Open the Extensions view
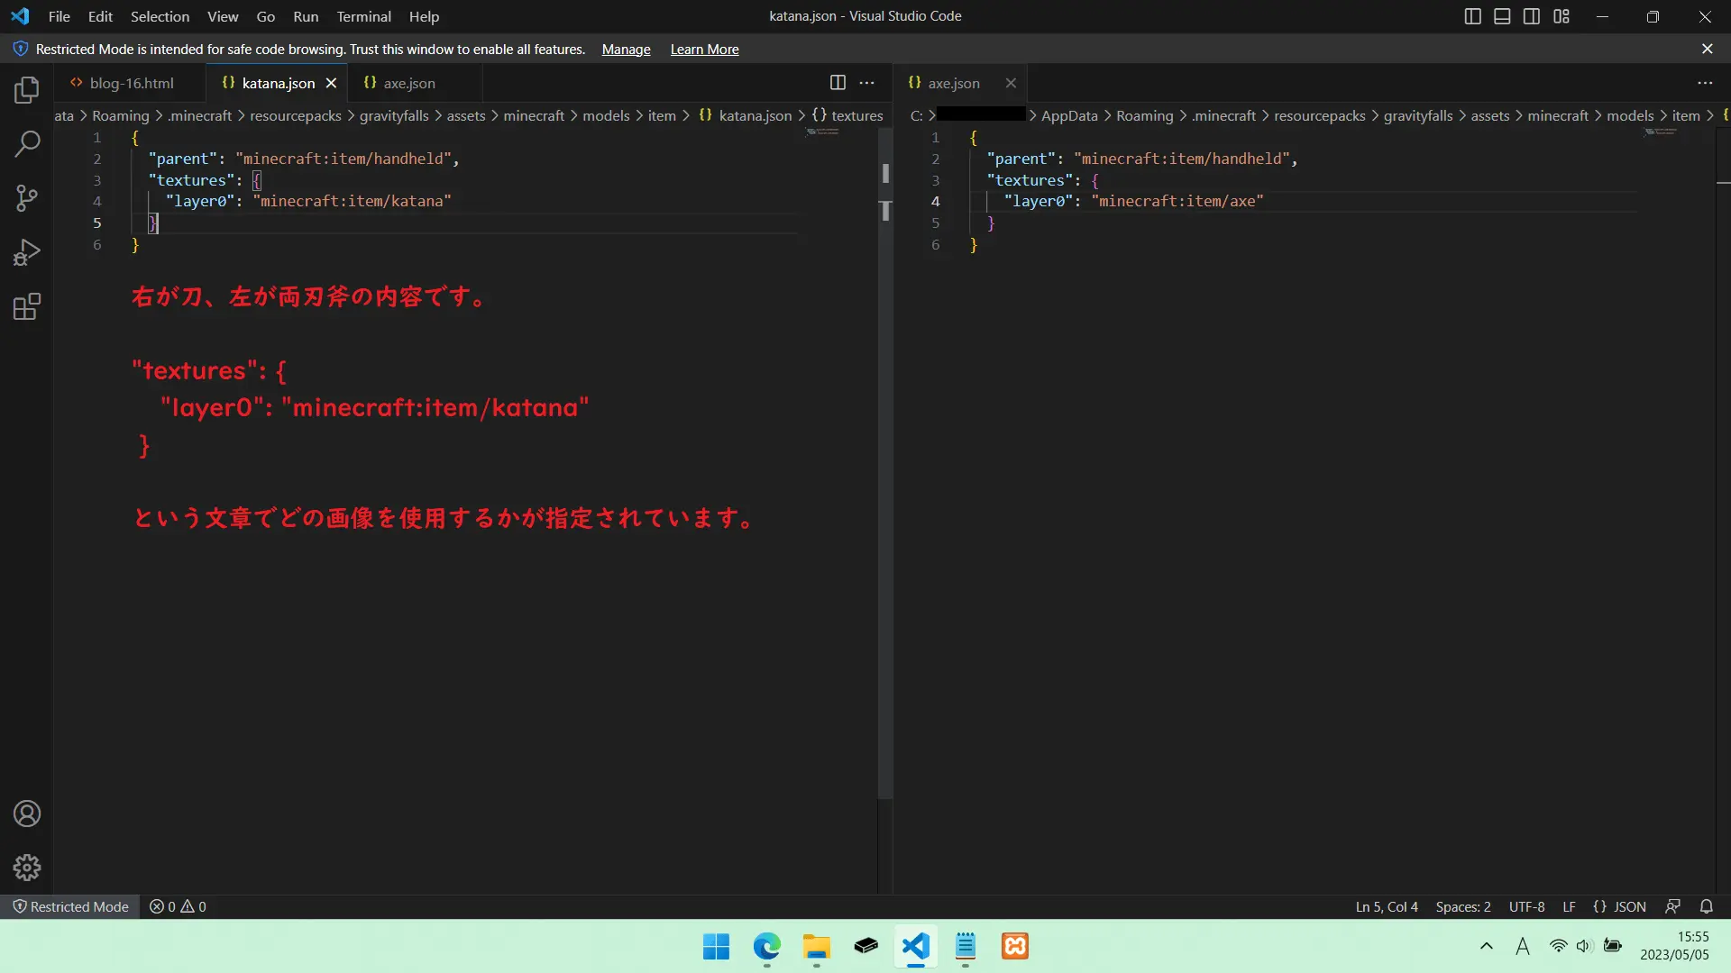The height and width of the screenshot is (973, 1731). (27, 307)
